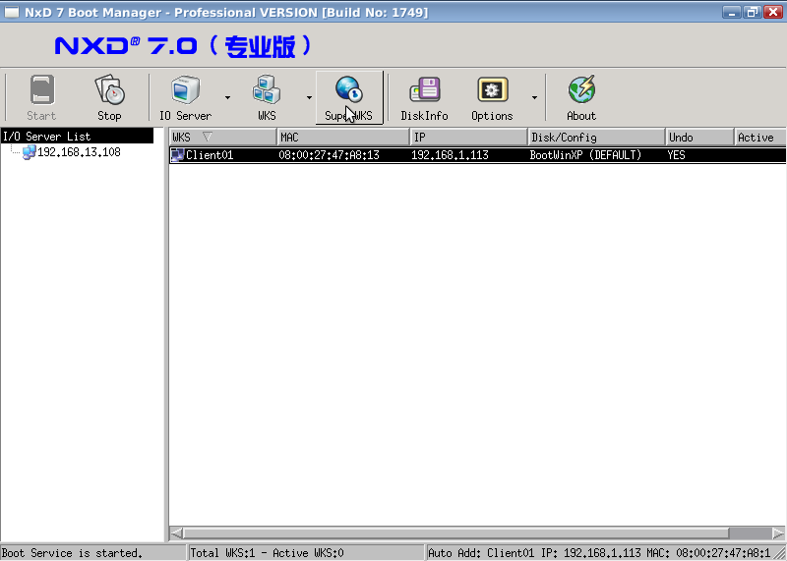Restore the NxD Boot Manager window size
The width and height of the screenshot is (787, 561).
[752, 12]
